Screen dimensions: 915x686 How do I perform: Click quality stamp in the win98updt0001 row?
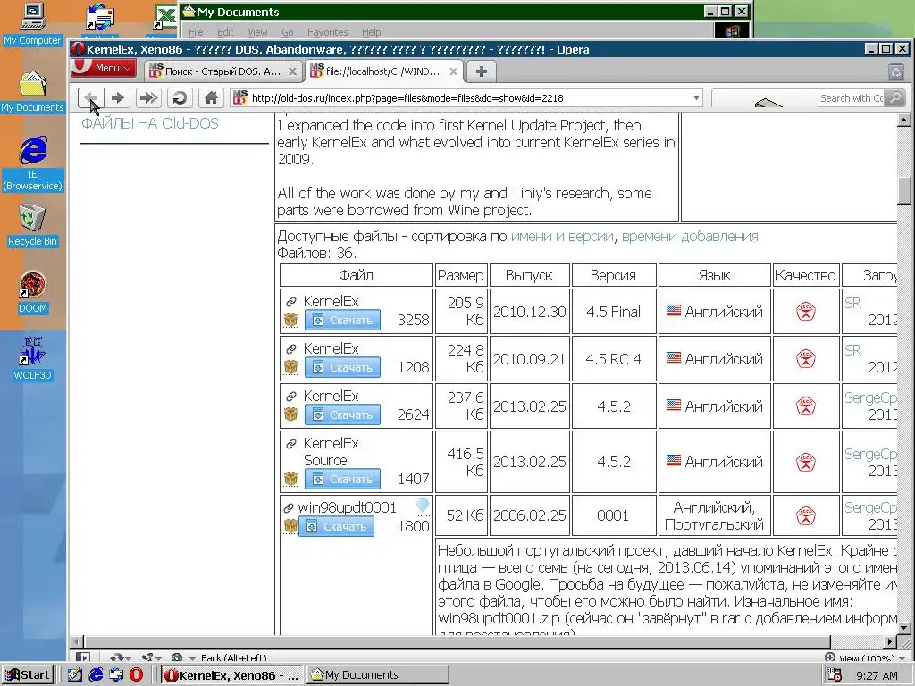pos(806,515)
